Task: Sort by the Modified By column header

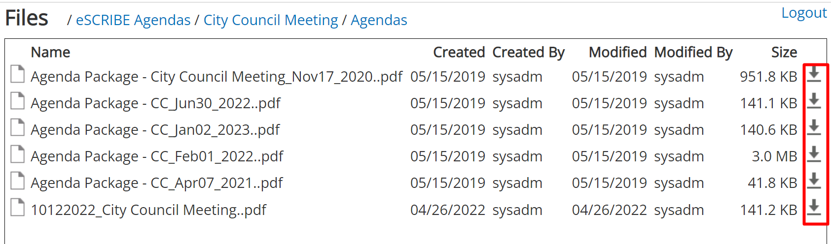Action: click(693, 52)
